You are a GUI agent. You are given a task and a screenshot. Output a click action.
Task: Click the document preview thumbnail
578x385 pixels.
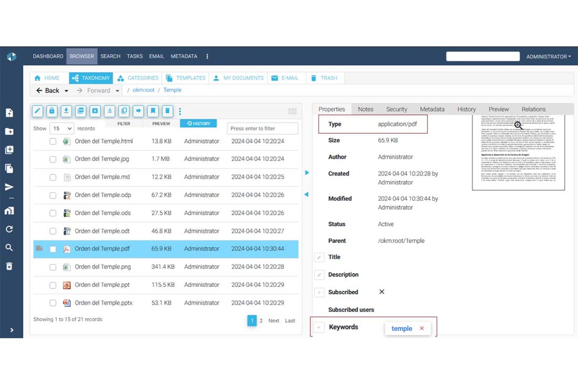[x=518, y=153]
